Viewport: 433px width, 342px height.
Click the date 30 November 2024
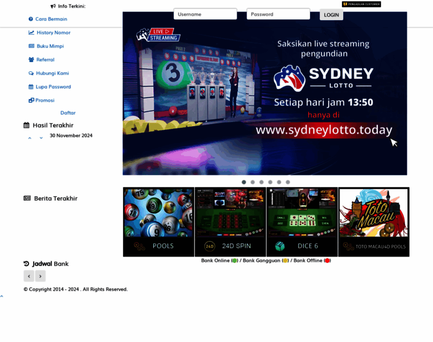coord(71,136)
